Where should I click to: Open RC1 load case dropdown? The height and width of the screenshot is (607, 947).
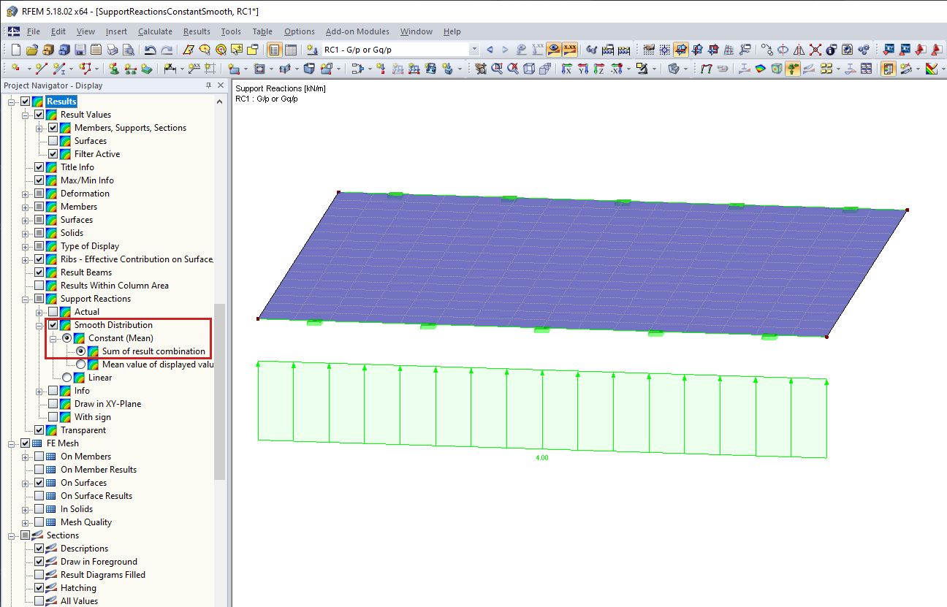point(474,50)
